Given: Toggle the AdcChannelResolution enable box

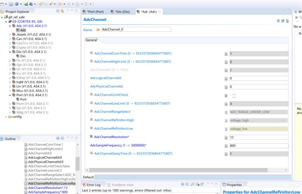Looking at the screenshot, I should coord(92,137).
